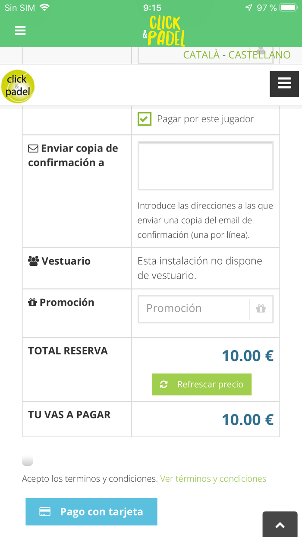
Task: Click the people icon beside Vestuario
Action: coord(32,261)
